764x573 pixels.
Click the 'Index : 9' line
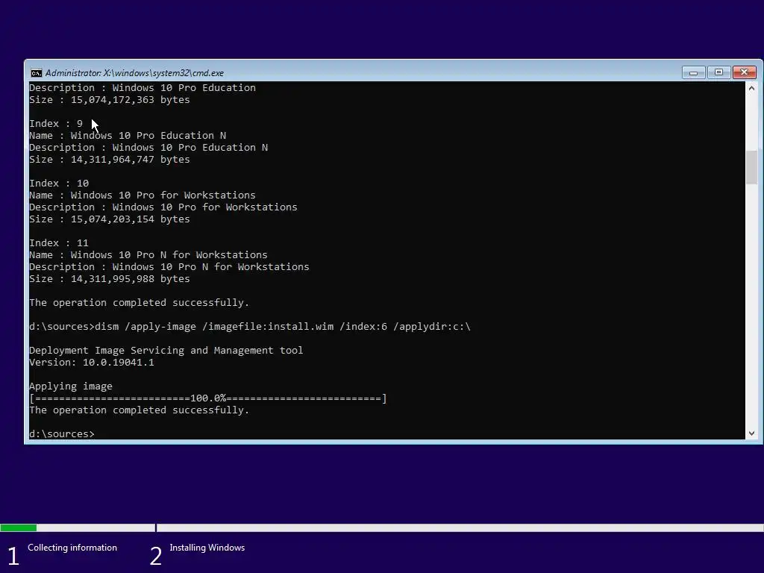(56, 124)
